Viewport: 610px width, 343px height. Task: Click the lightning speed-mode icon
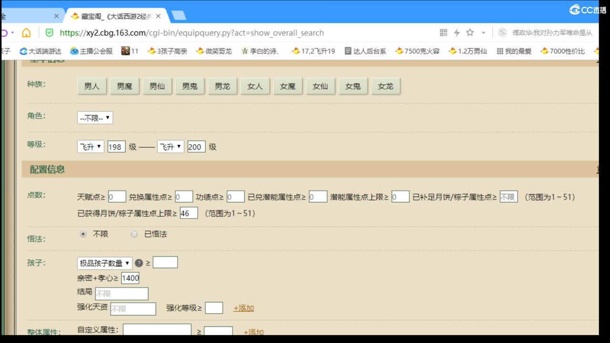pyautogui.click(x=457, y=32)
